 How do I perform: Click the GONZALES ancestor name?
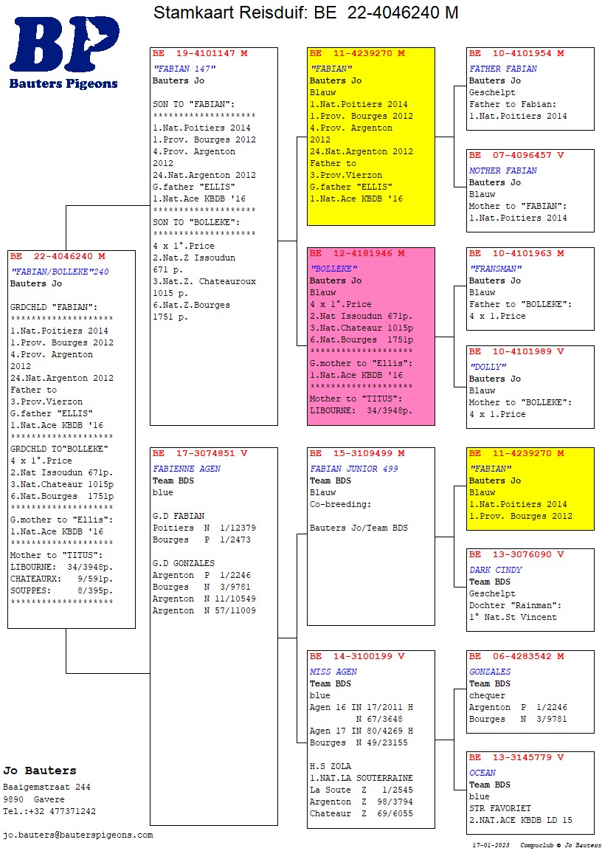490,672
